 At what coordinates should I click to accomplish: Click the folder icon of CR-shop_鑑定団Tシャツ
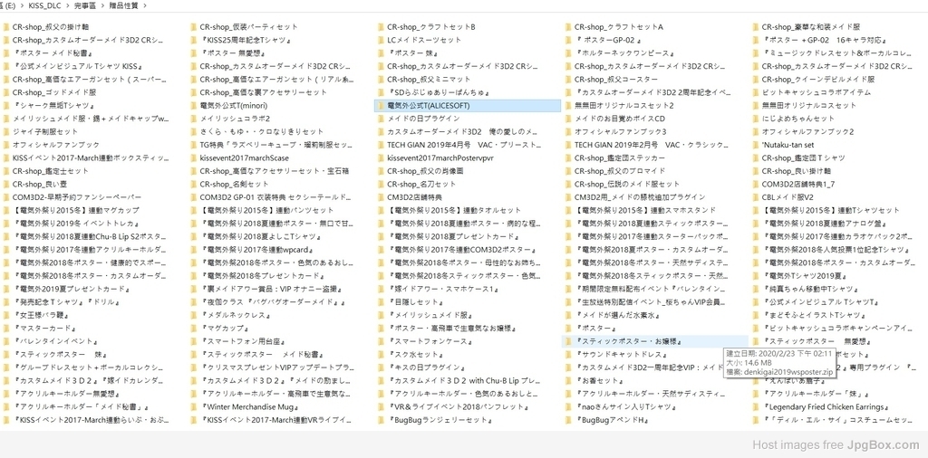tap(755, 157)
